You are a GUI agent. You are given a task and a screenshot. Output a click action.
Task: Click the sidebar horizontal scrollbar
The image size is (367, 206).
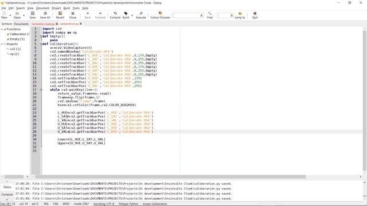click(x=14, y=177)
